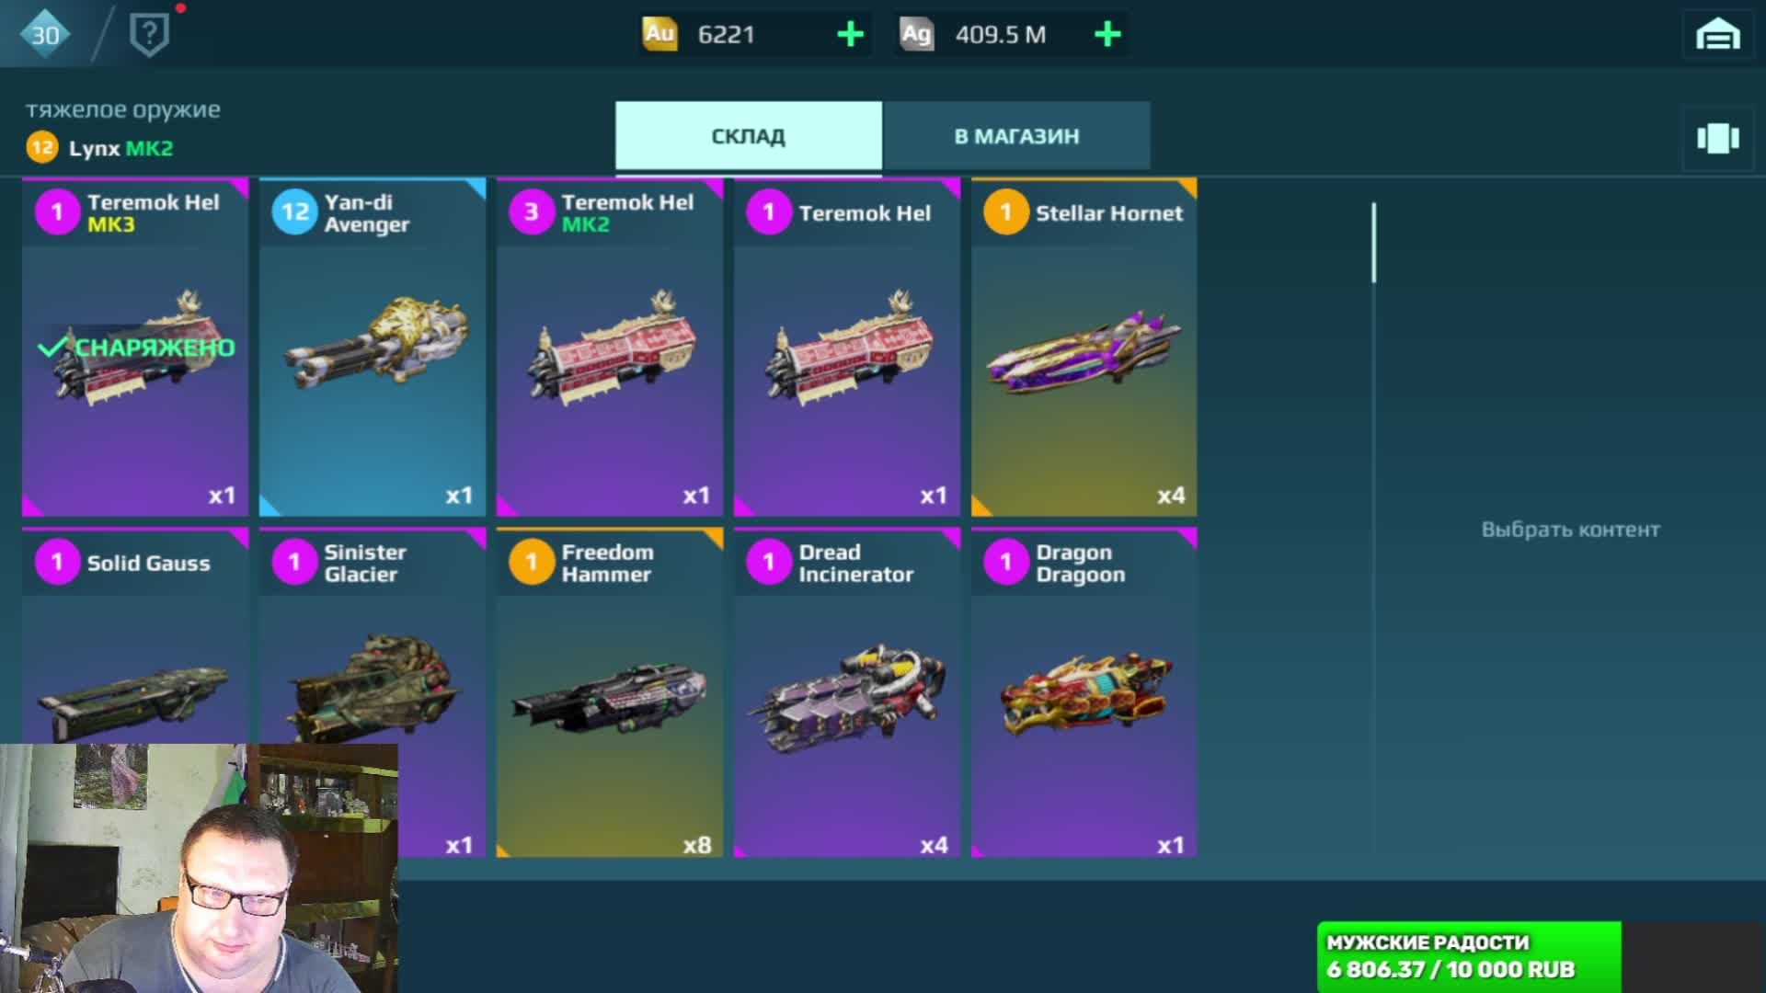Switch to the СКЛАД tab

(748, 136)
